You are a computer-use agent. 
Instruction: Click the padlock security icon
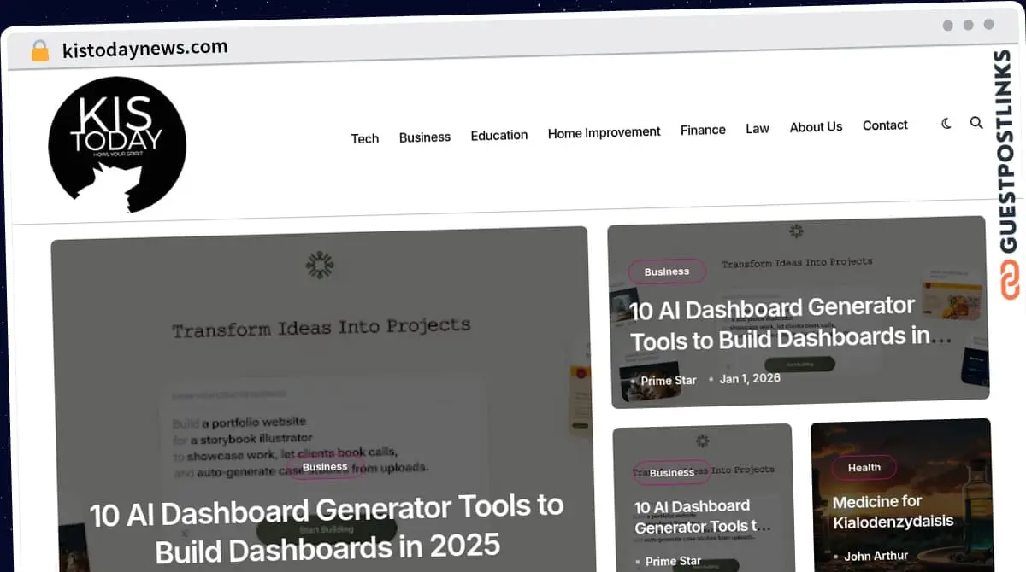pyautogui.click(x=40, y=51)
